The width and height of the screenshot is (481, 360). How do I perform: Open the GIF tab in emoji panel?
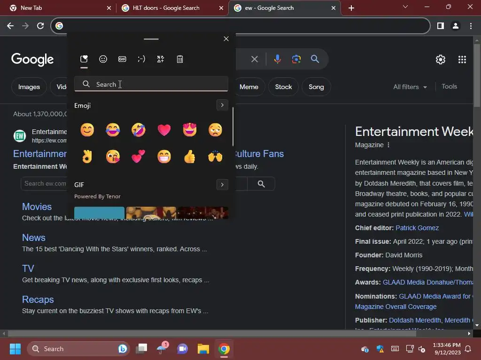(x=122, y=59)
